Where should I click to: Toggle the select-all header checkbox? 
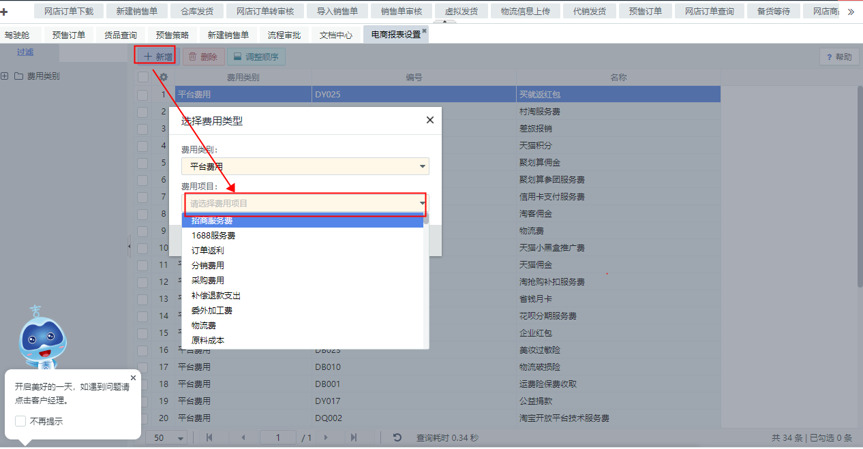pyautogui.click(x=142, y=78)
